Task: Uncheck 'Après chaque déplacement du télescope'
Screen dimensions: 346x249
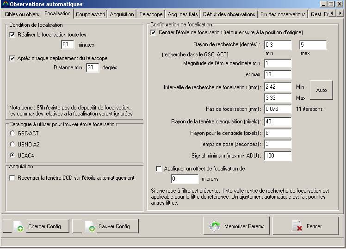Action: [x=12, y=58]
